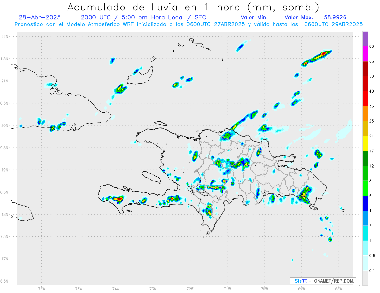Click the '73W' longitude label

(x=153, y=289)
